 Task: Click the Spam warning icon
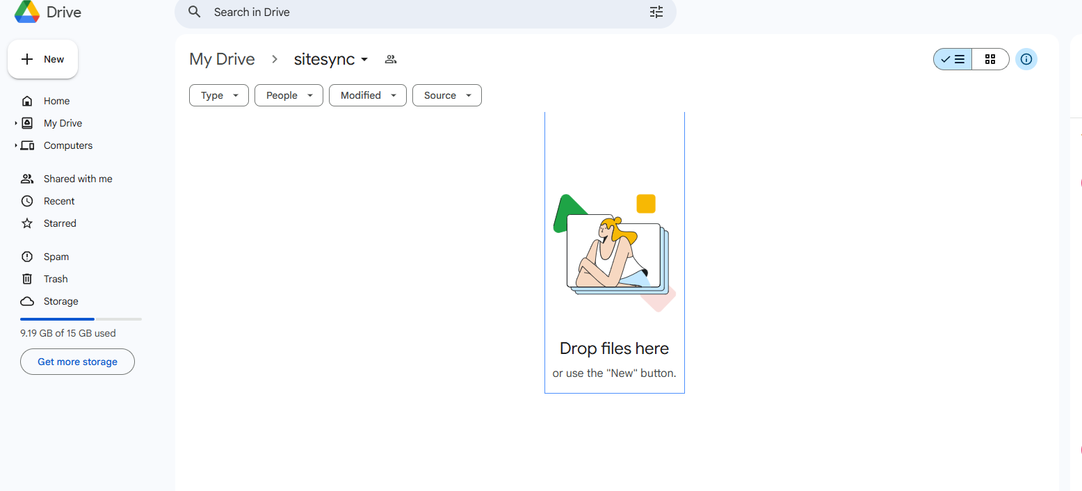click(x=27, y=257)
